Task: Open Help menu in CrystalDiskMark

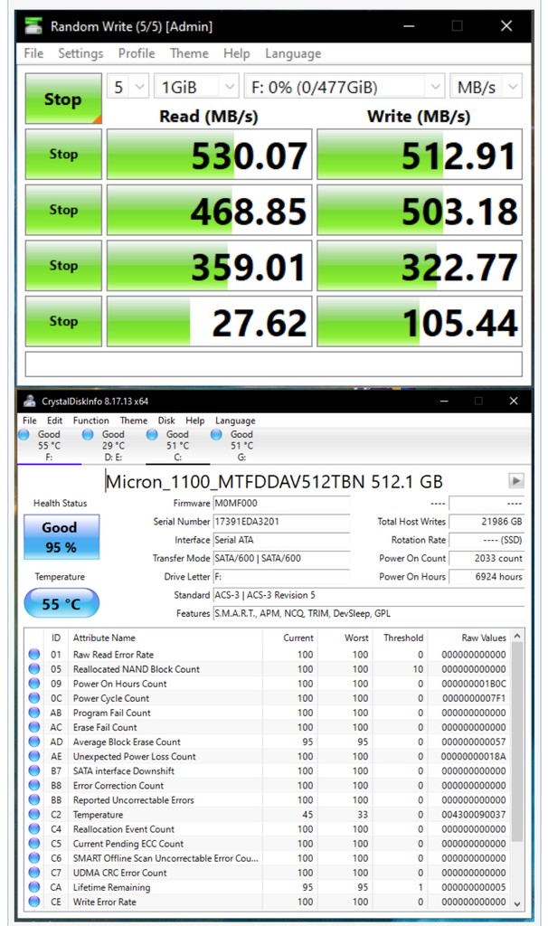Action: click(236, 53)
